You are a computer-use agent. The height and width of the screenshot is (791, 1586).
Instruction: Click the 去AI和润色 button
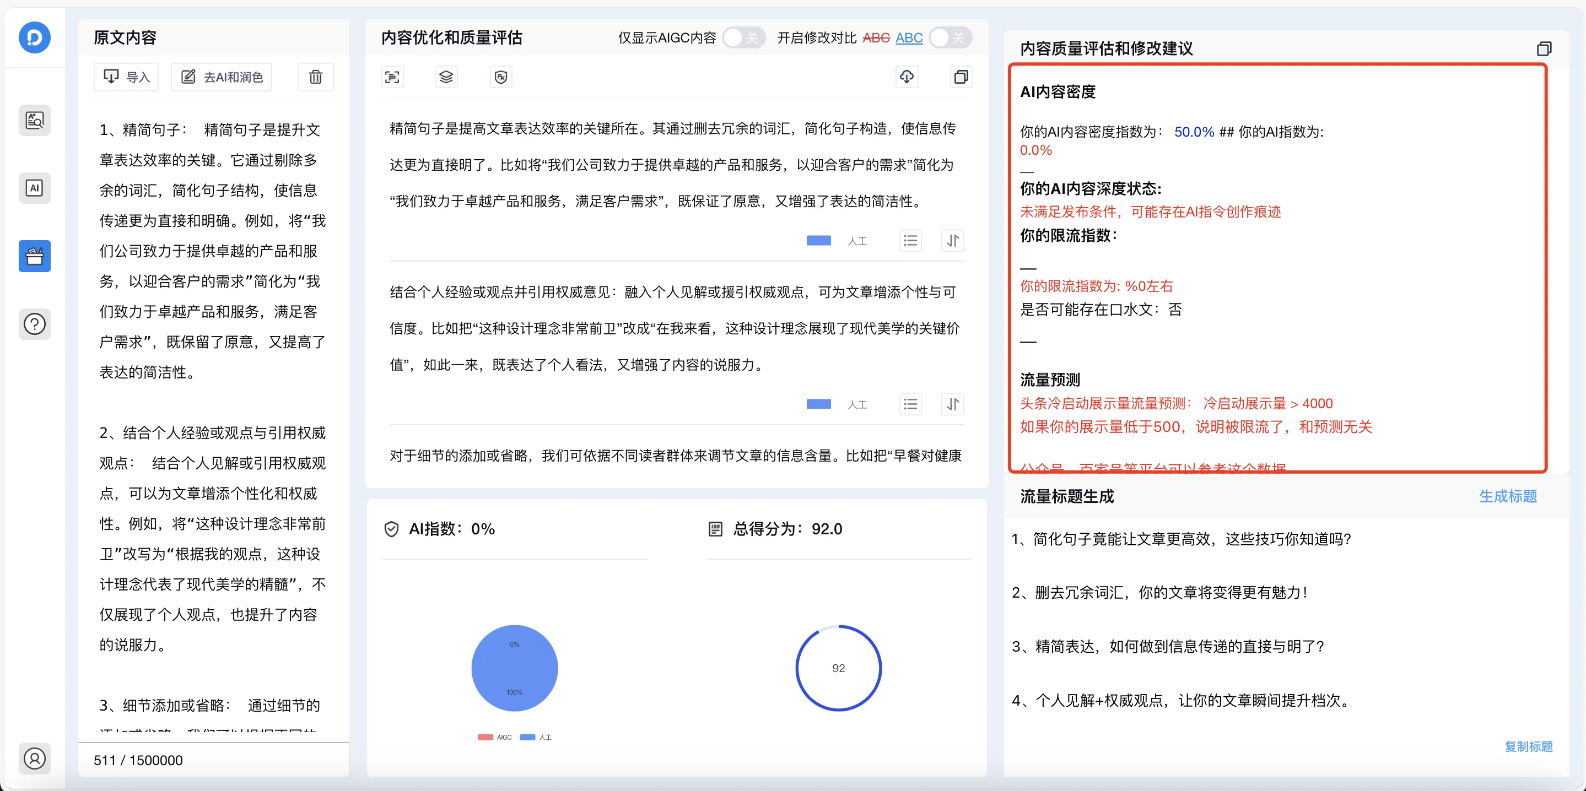pos(222,77)
